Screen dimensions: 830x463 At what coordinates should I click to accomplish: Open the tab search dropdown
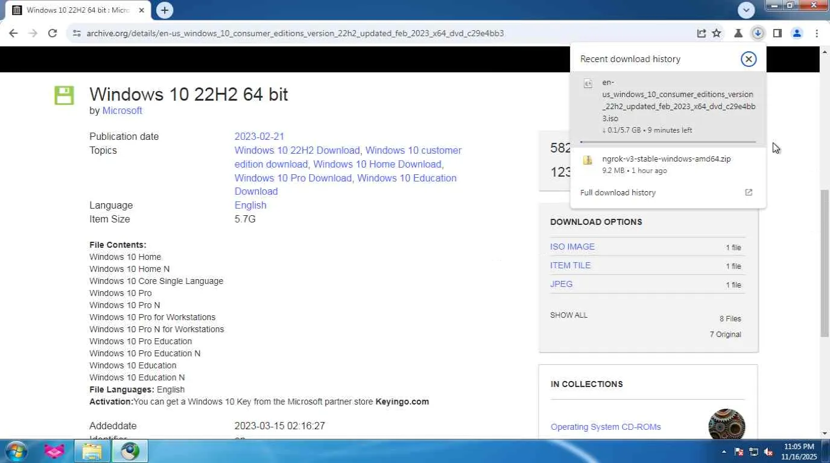(x=747, y=10)
